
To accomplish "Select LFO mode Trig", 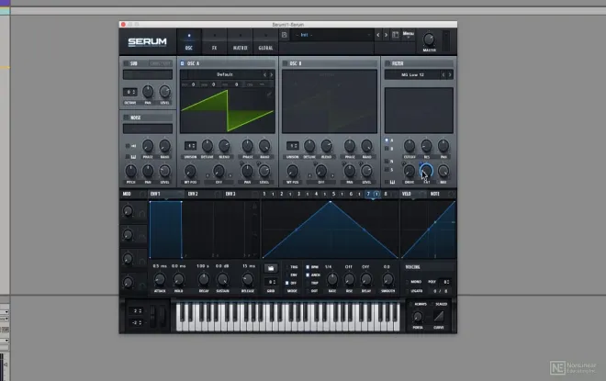I will pos(286,267).
